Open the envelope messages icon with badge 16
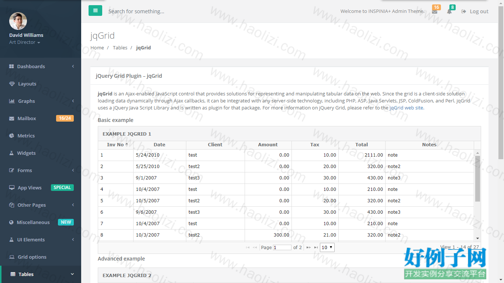Viewport: 504px width, 283px height. (x=435, y=11)
